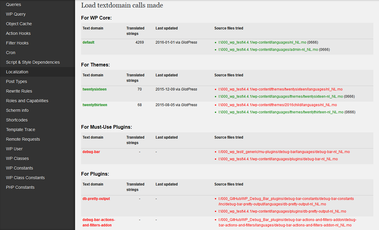Click the 70 translated strings value

coord(140,89)
